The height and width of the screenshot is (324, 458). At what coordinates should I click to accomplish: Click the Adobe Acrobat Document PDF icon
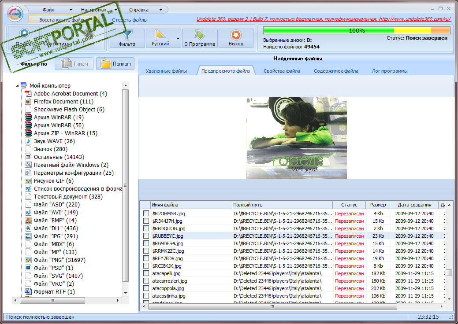tap(28, 94)
